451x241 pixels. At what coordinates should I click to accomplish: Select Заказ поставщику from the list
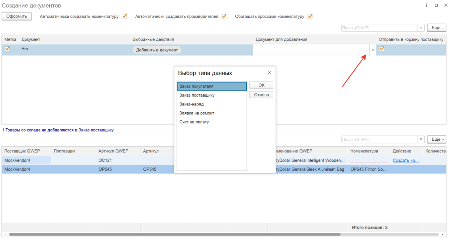[x=197, y=95]
